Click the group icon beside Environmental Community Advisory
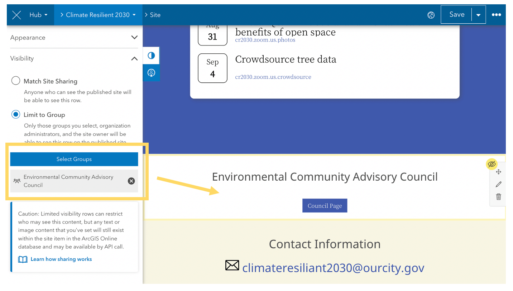 coord(17,181)
